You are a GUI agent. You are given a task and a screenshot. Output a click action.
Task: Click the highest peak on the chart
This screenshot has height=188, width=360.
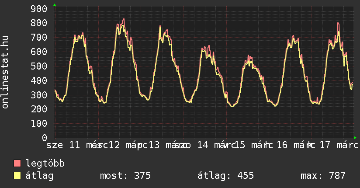coord(124,19)
